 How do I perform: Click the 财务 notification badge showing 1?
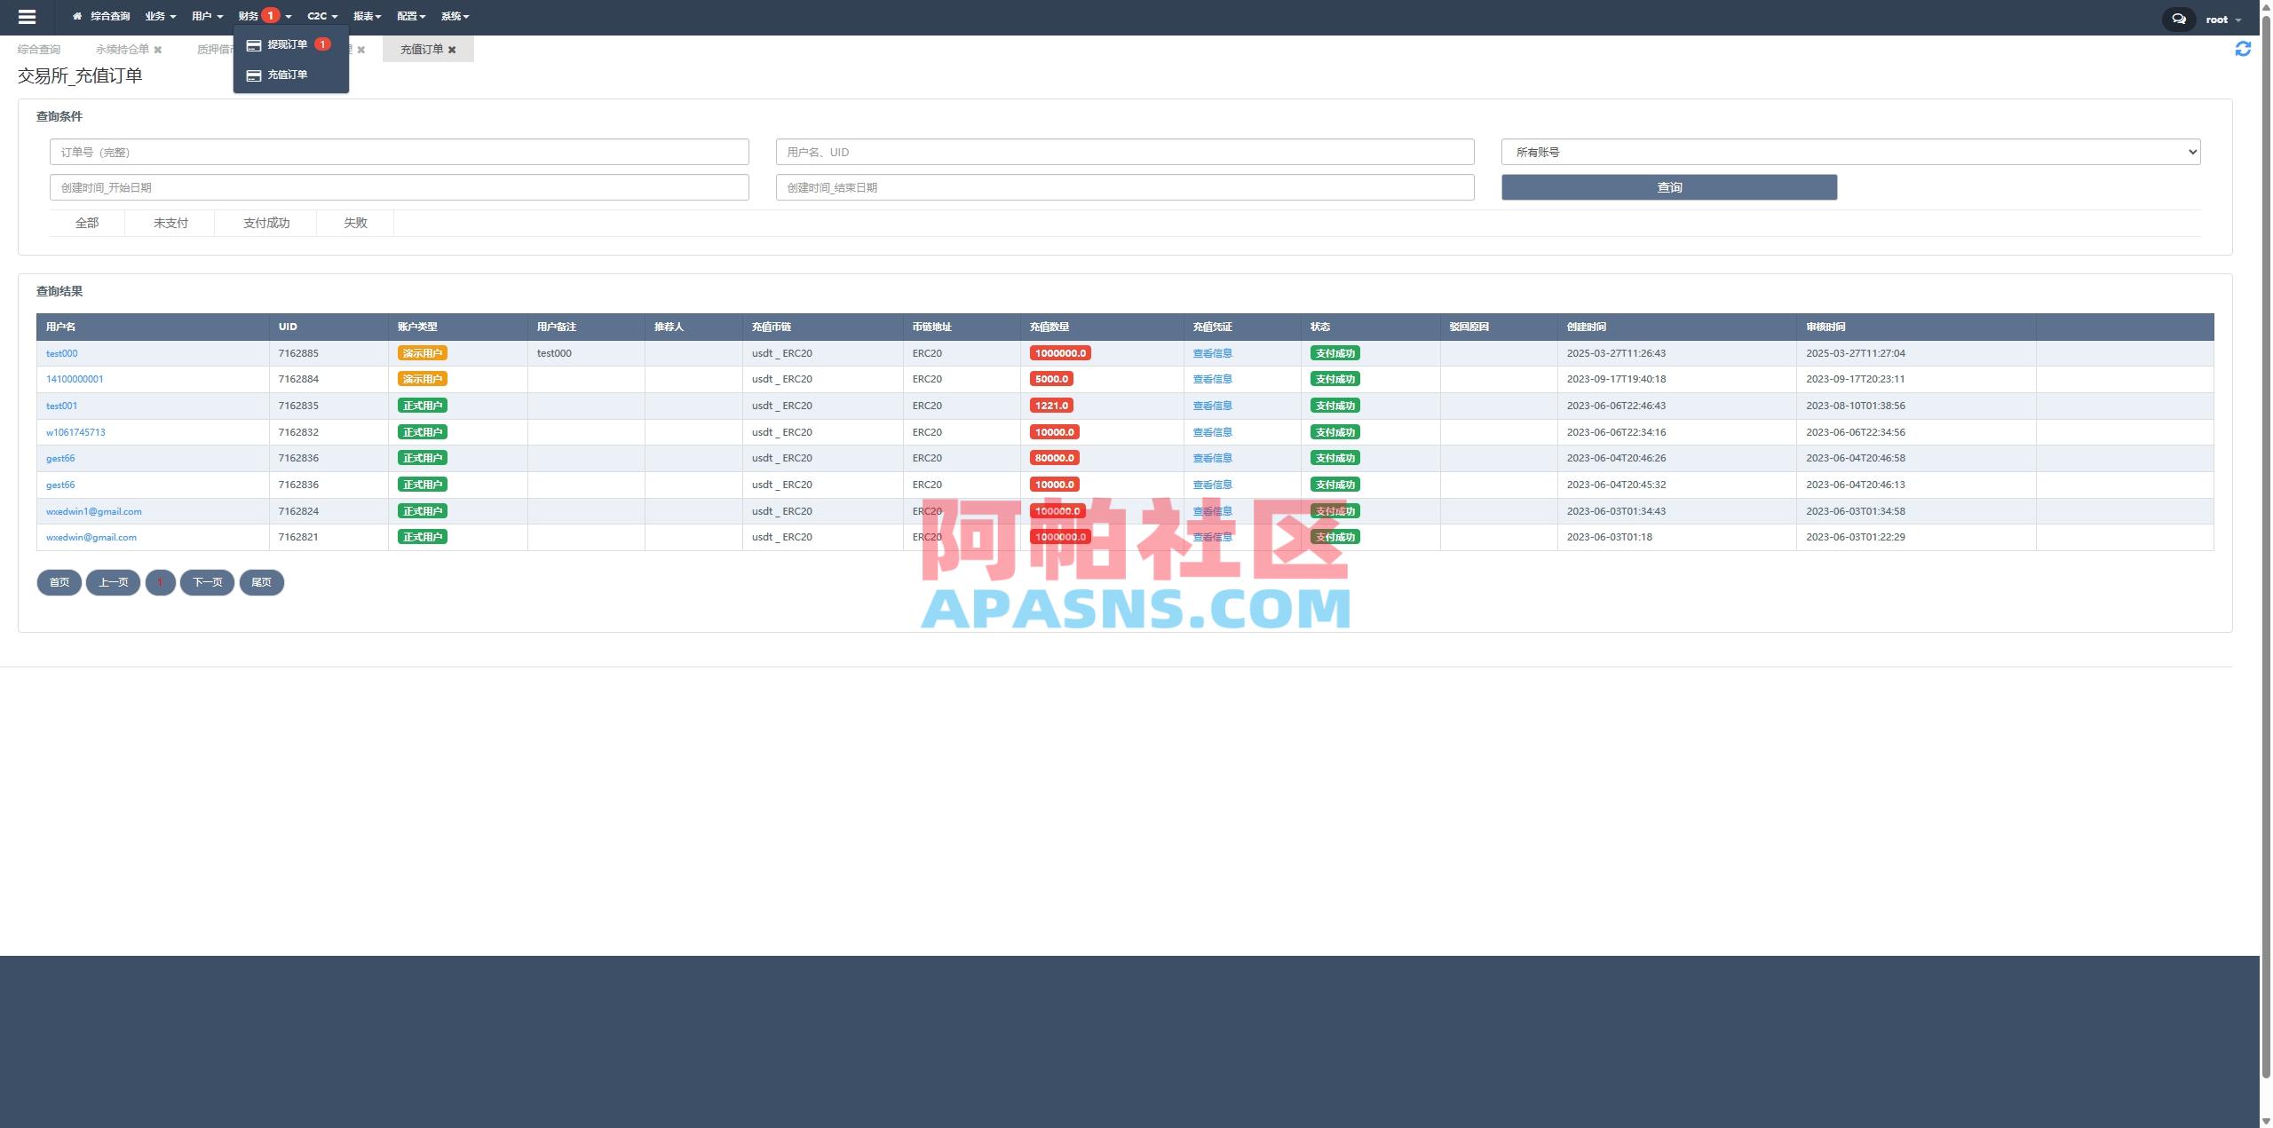point(272,14)
